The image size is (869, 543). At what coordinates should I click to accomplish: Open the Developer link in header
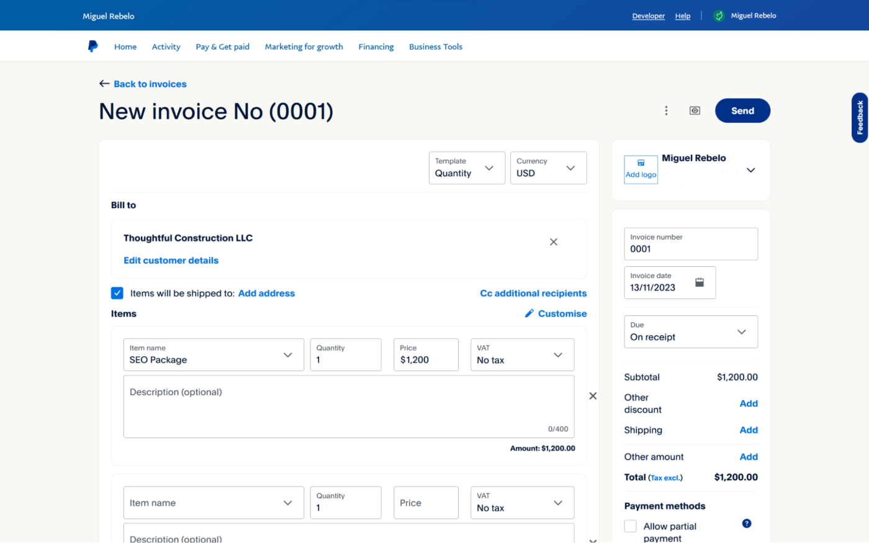tap(649, 16)
